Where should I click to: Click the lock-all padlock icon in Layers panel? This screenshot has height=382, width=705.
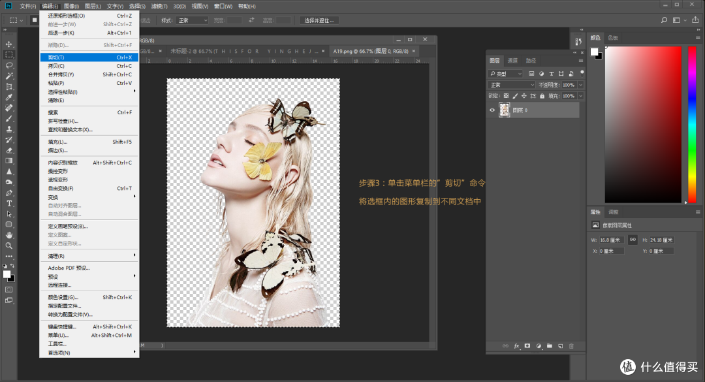point(542,96)
